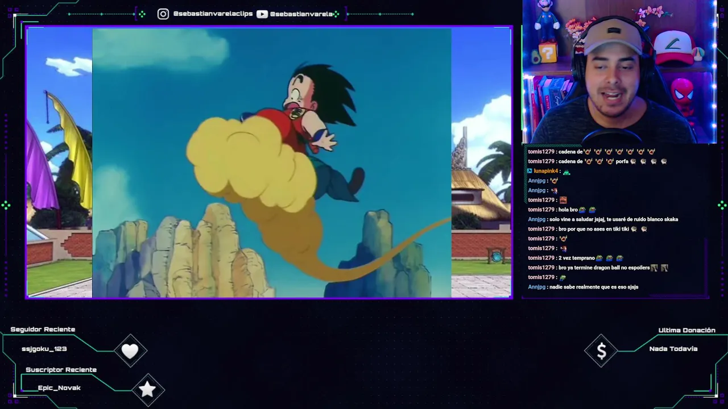Click the Dragon Ball video frame

point(272,163)
